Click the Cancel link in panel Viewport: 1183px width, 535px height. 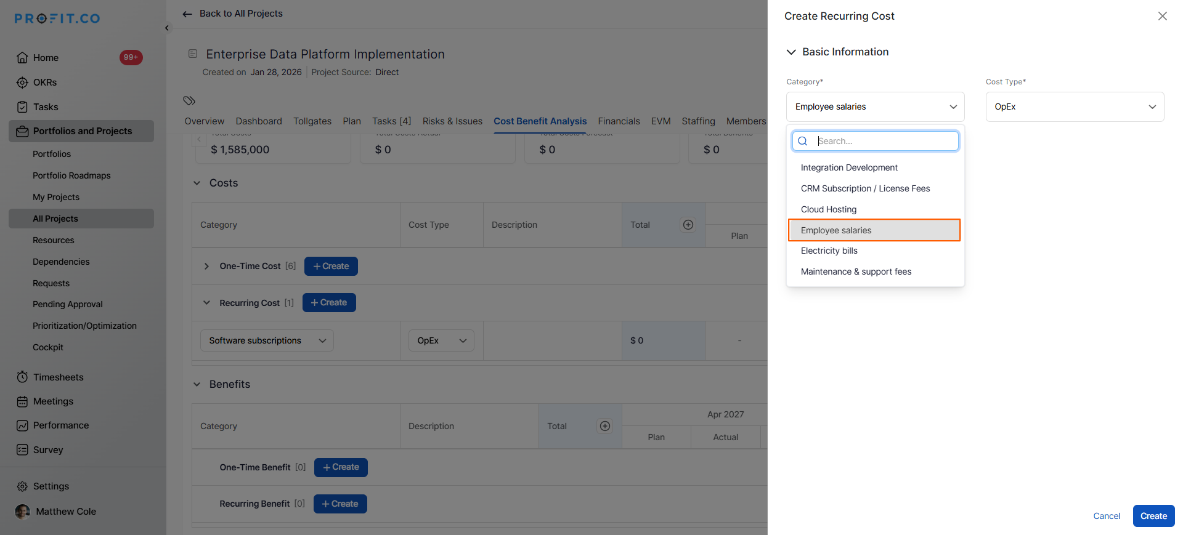(1106, 516)
